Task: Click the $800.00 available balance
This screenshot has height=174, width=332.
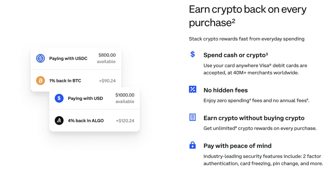Action: 107,58
